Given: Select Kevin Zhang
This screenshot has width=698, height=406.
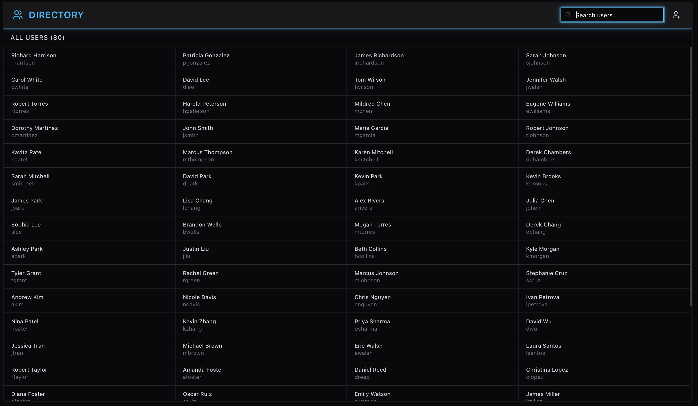Looking at the screenshot, I should (261, 325).
